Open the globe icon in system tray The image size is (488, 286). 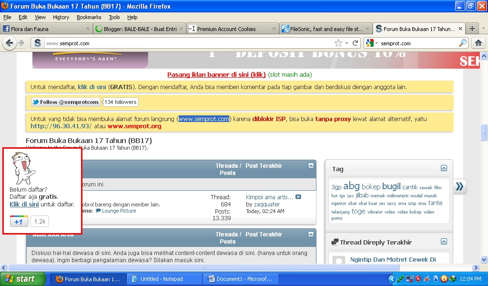click(436, 278)
